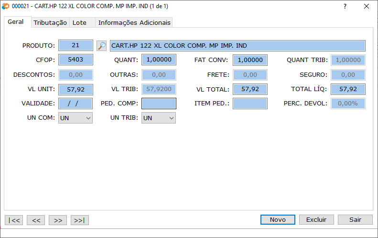
Task: Click the Excluir button
Action: (316, 219)
